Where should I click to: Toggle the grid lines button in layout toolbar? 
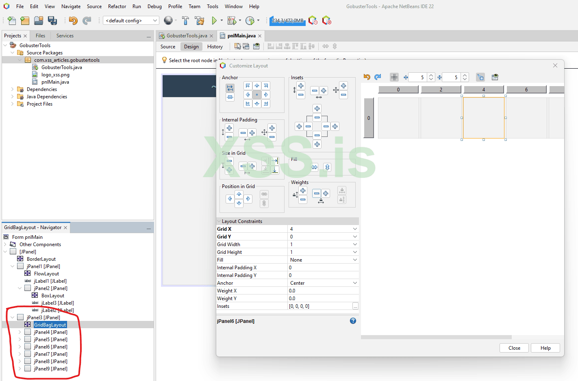tap(394, 77)
